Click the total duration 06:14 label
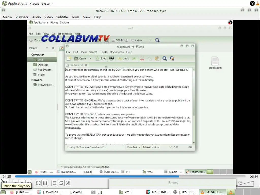Image resolution: width=260 pixels, height=195 pixels. pos(254,177)
